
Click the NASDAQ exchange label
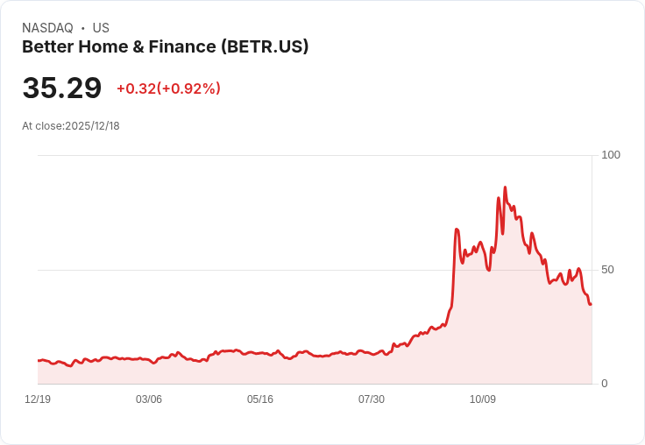47,28
